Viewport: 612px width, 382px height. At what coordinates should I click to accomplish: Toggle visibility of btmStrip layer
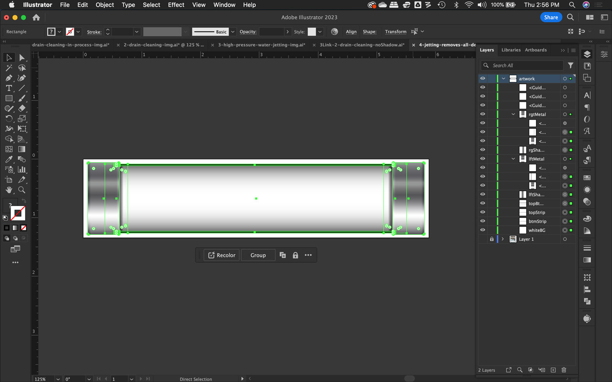coord(483,221)
